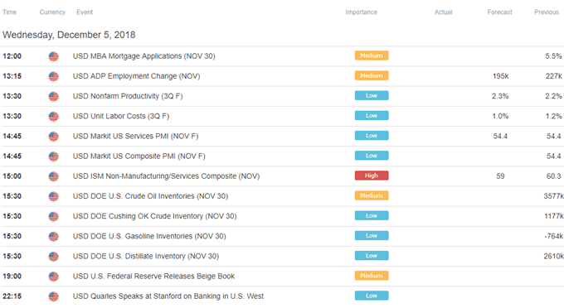This screenshot has width=564, height=308.
Task: Click the Low badge for DOE Gasoline Inventories
Action: click(x=372, y=236)
